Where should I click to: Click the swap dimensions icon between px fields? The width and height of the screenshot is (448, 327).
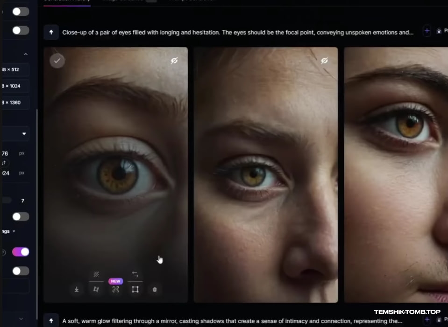(4, 163)
